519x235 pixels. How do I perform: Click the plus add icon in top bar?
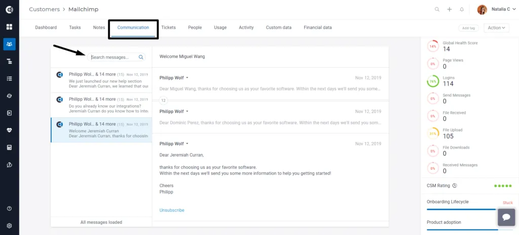(x=450, y=9)
